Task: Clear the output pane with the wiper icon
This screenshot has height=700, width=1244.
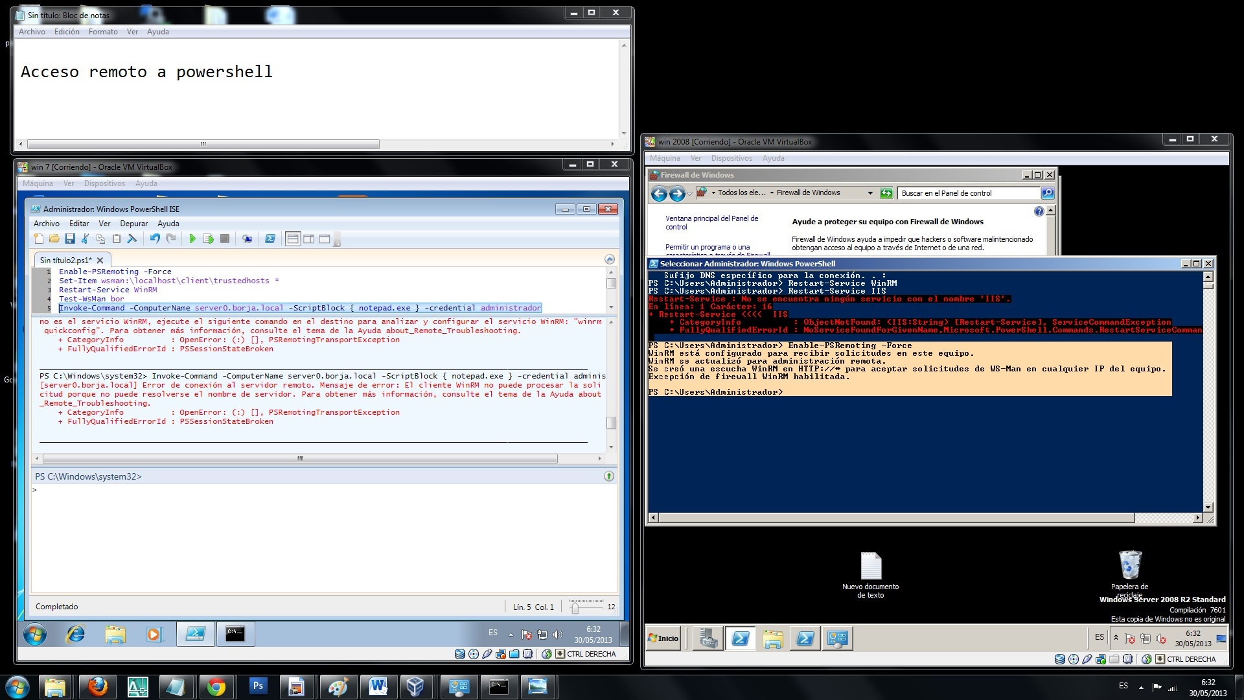Action: [x=132, y=239]
